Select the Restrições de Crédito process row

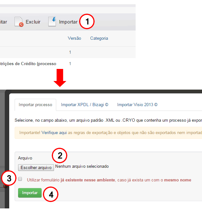[x=28, y=64]
